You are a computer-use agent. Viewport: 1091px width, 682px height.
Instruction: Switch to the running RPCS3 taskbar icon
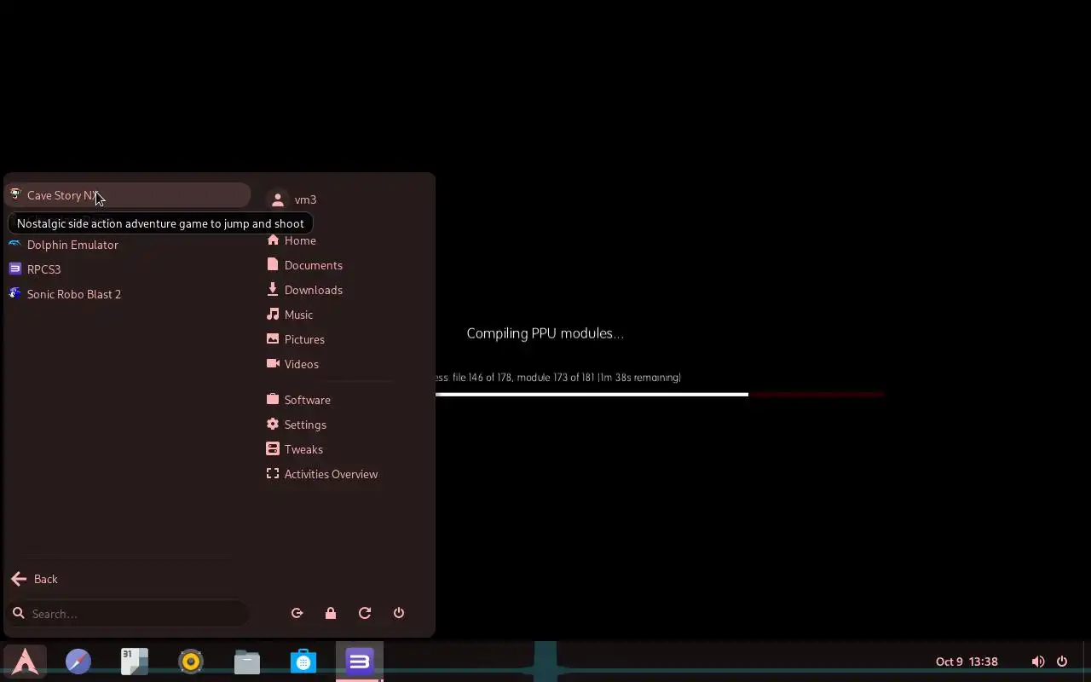point(360,662)
